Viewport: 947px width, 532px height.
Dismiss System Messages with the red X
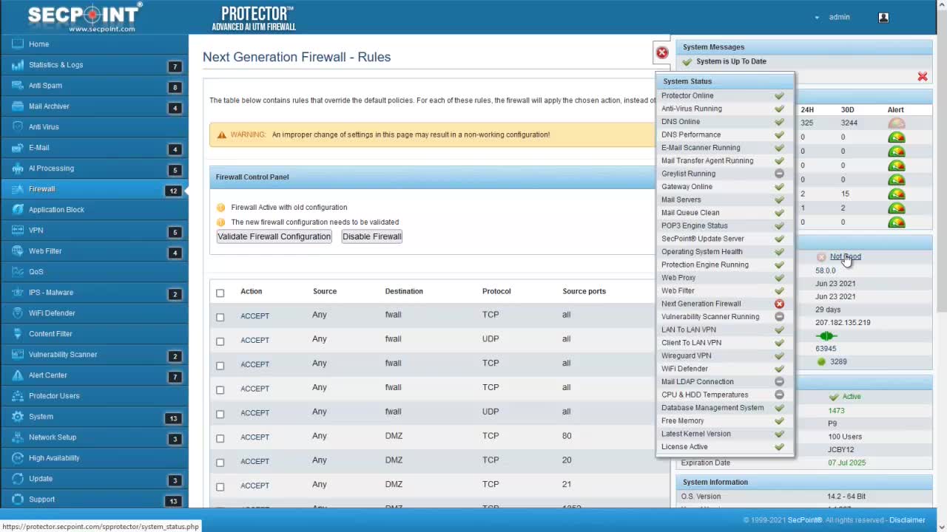tap(923, 77)
